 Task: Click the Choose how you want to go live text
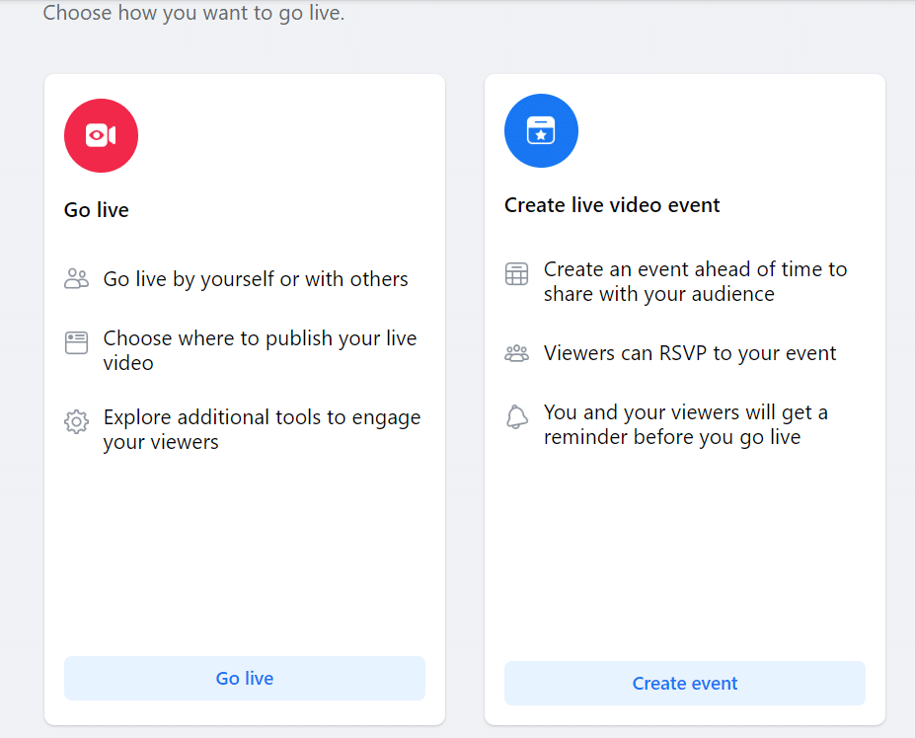pyautogui.click(x=193, y=13)
